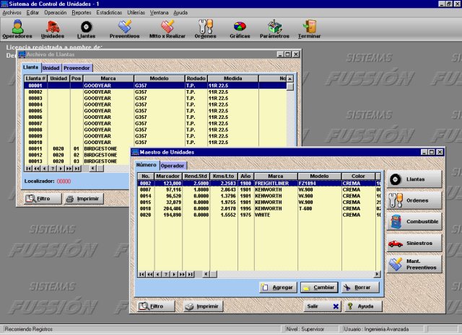Open Combustible from the side panel
This screenshot has width=462, height=335.
[414, 222]
